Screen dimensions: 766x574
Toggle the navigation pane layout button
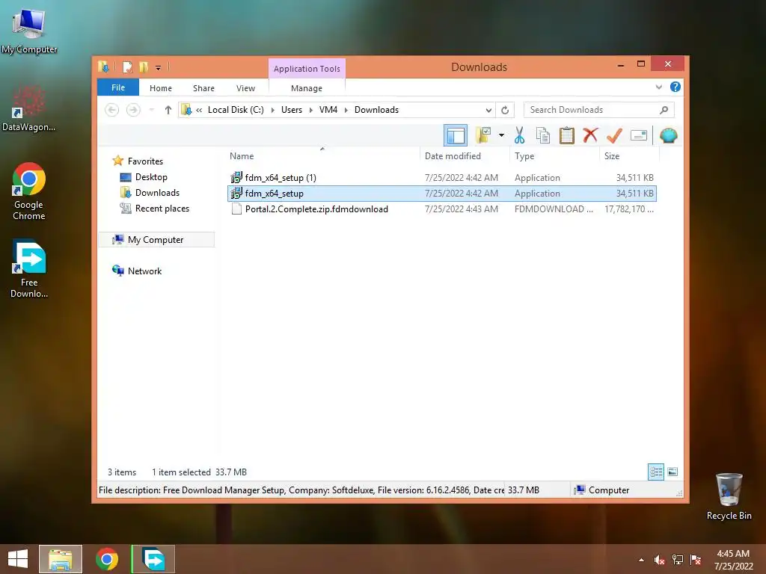456,135
